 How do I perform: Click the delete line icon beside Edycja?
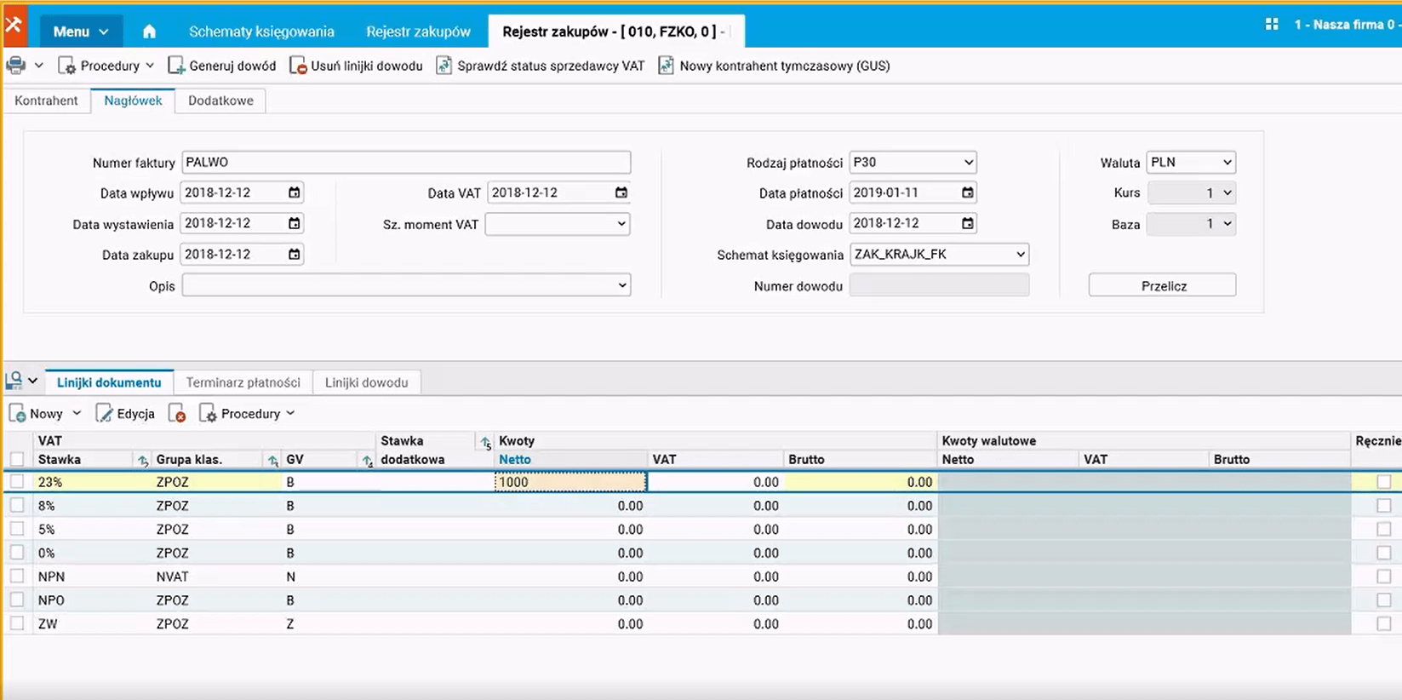[x=177, y=414]
